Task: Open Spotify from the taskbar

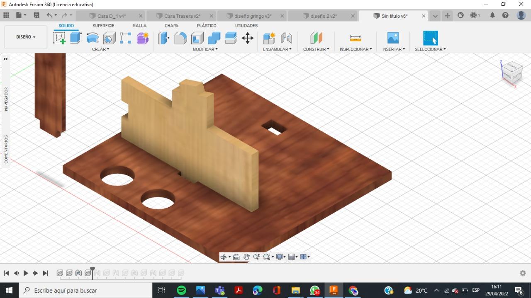Action: (x=181, y=291)
